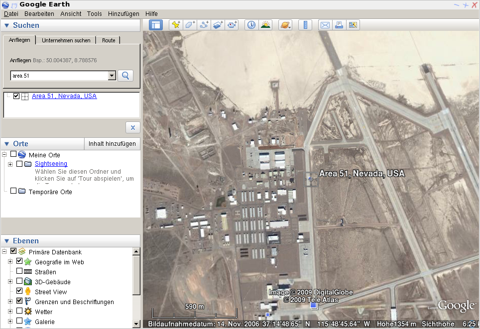Screen dimensions: 480x329
Task: Turn off Grenzen und Beschriftungen layer checkbox
Action: coord(19,301)
